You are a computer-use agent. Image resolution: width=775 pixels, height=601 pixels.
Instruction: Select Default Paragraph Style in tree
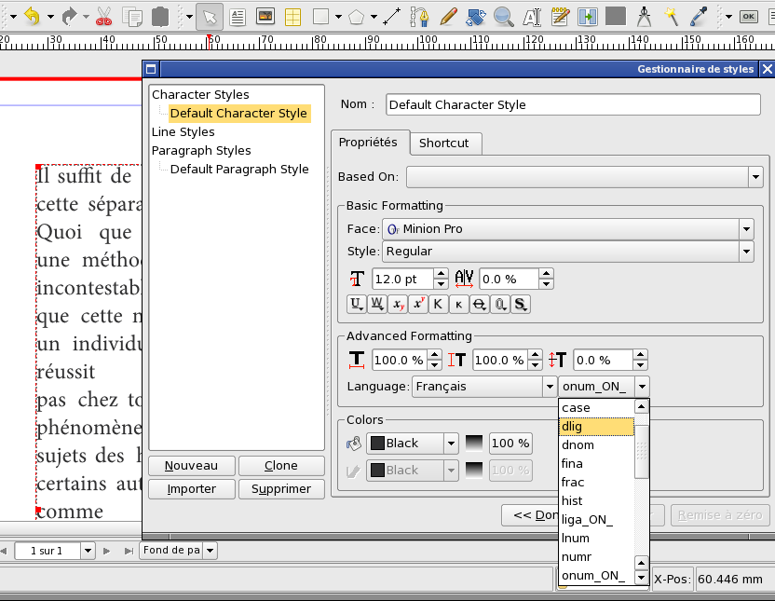coord(239,170)
